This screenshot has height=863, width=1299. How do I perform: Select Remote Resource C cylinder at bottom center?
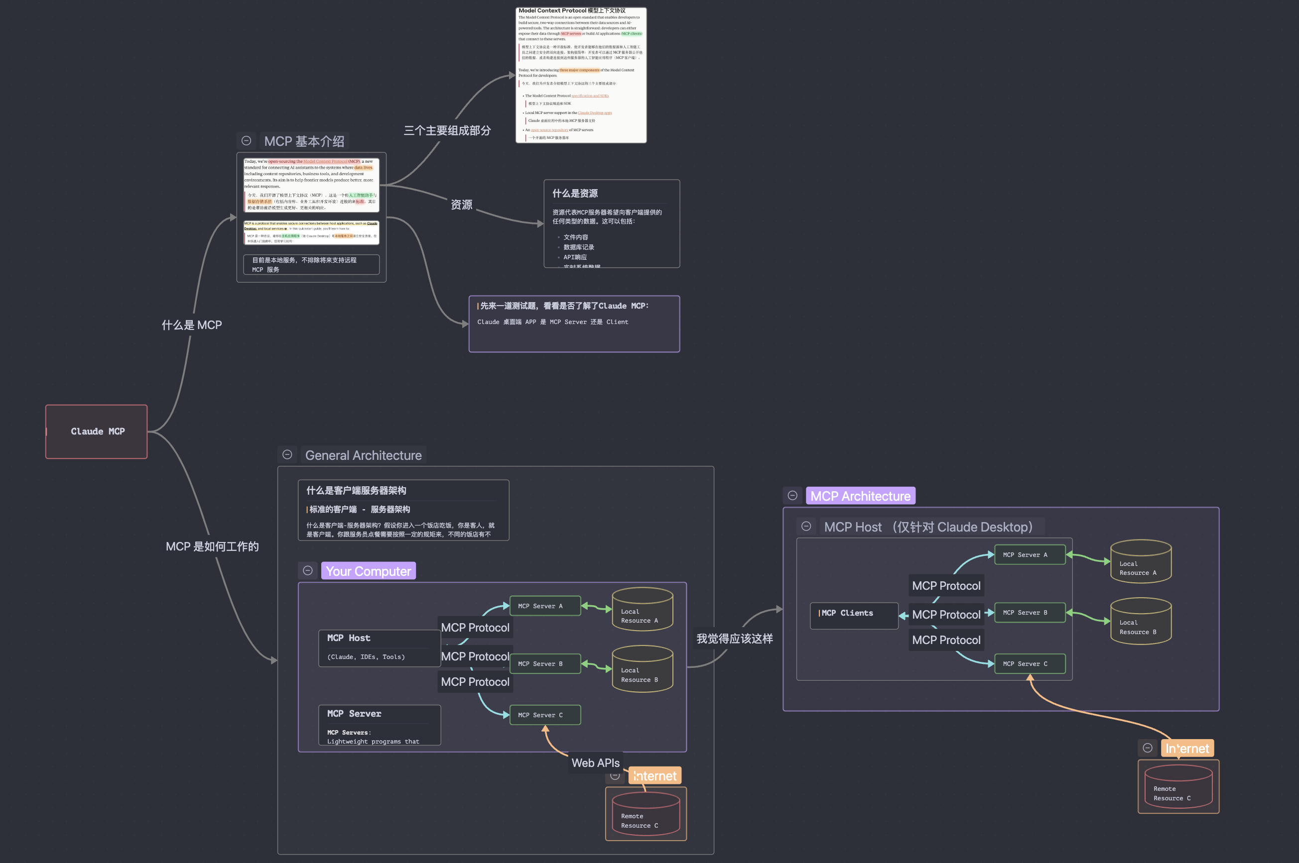point(646,815)
